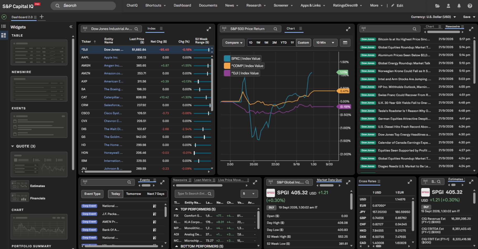Open the Newswire tab options menu icon
This screenshot has height=249, width=478.
463,26
